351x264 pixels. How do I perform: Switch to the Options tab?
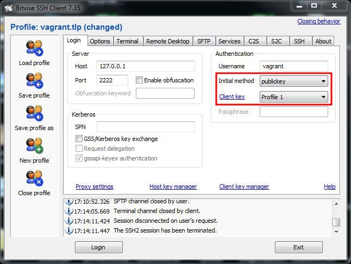[100, 41]
